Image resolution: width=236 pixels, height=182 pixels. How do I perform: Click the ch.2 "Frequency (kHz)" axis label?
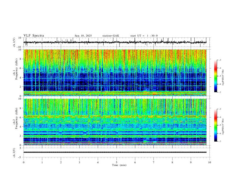pos(16,118)
